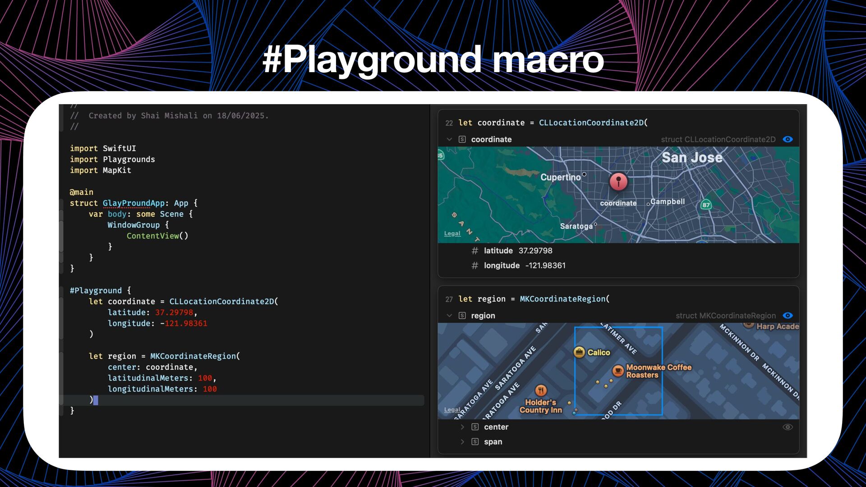This screenshot has height=487, width=866.
Task: Expand the span property row
Action: pos(462,442)
